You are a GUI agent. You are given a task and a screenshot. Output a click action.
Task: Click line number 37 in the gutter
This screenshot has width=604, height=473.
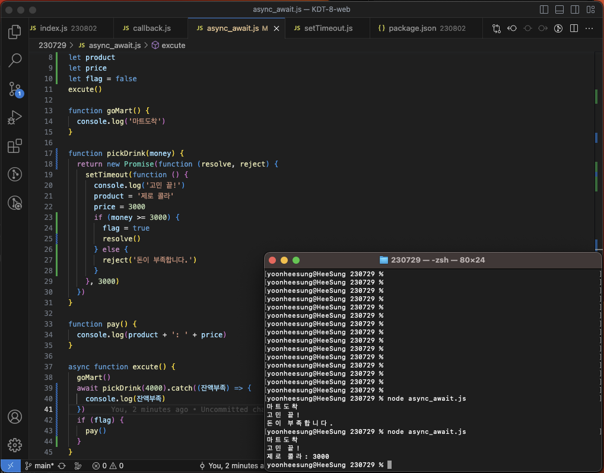pyautogui.click(x=48, y=367)
